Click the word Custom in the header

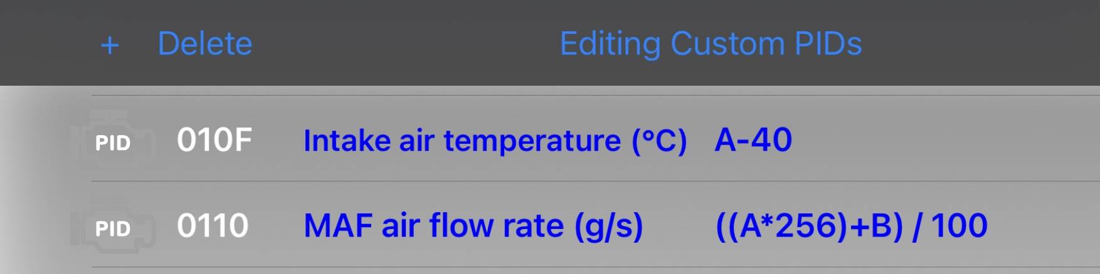click(727, 44)
